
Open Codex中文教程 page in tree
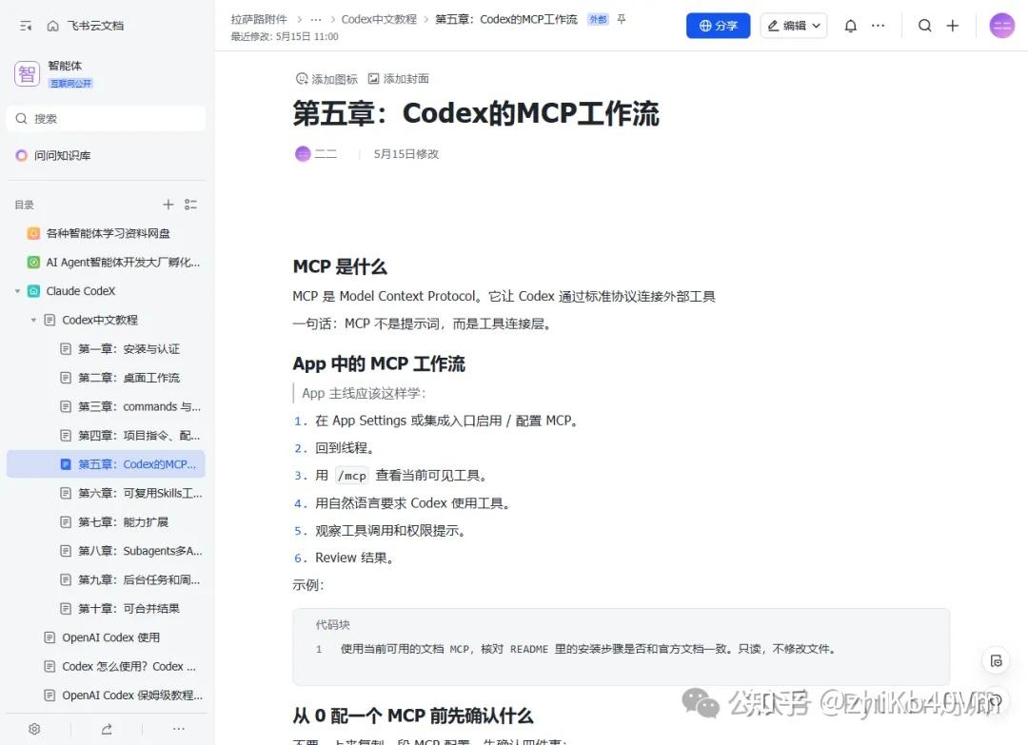click(100, 320)
